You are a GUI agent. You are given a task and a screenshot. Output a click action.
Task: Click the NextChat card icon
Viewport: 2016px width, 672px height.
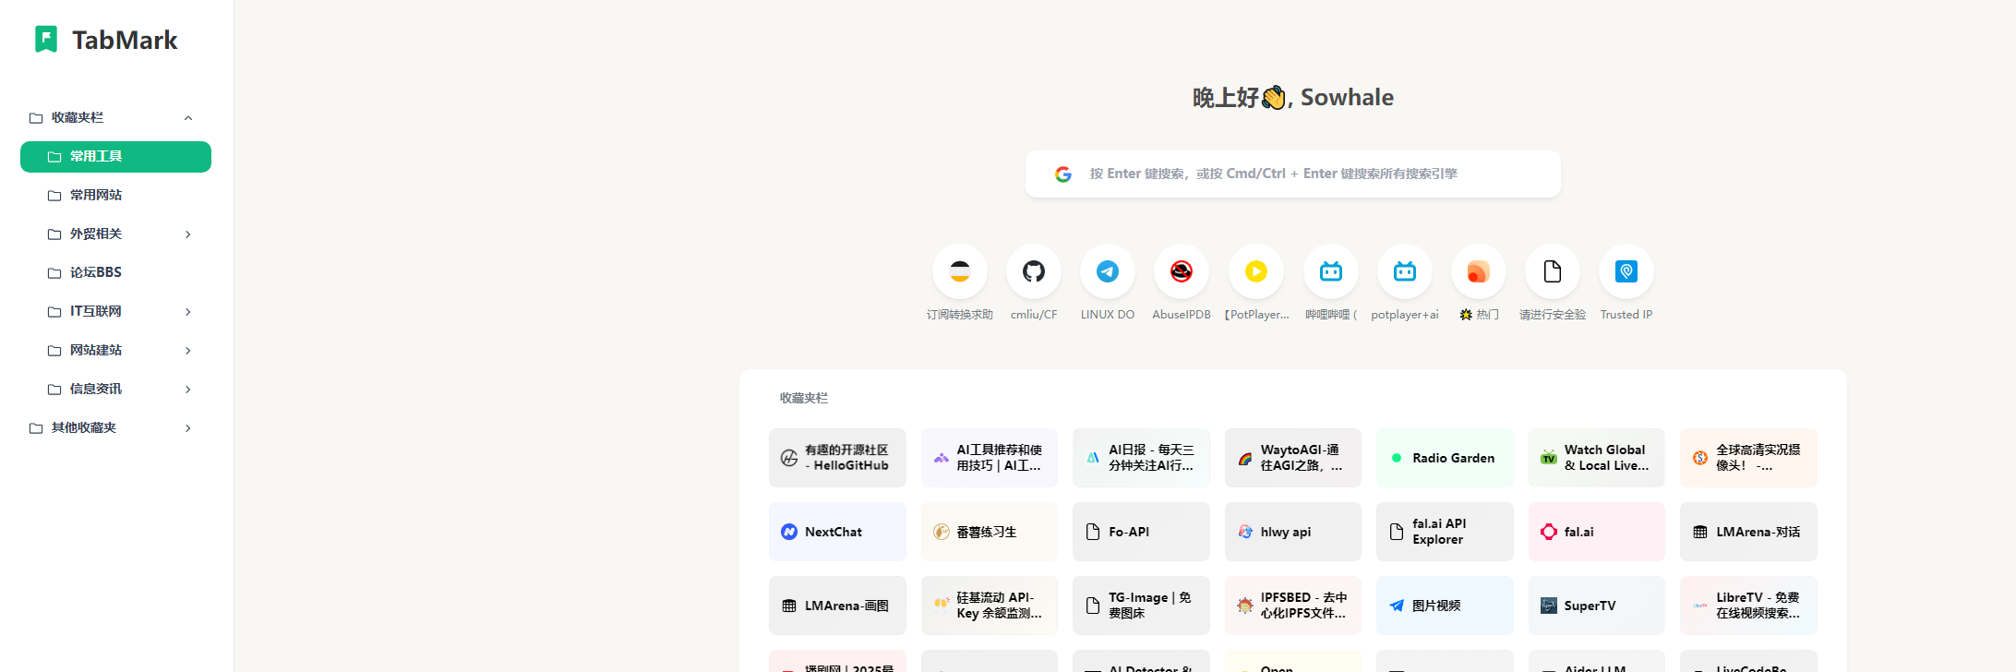[x=789, y=532]
